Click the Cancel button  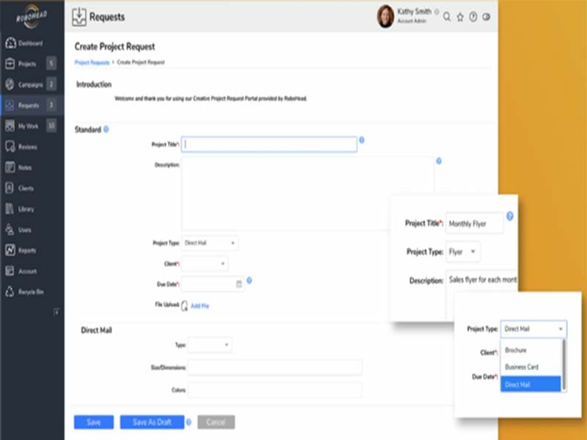click(x=216, y=422)
